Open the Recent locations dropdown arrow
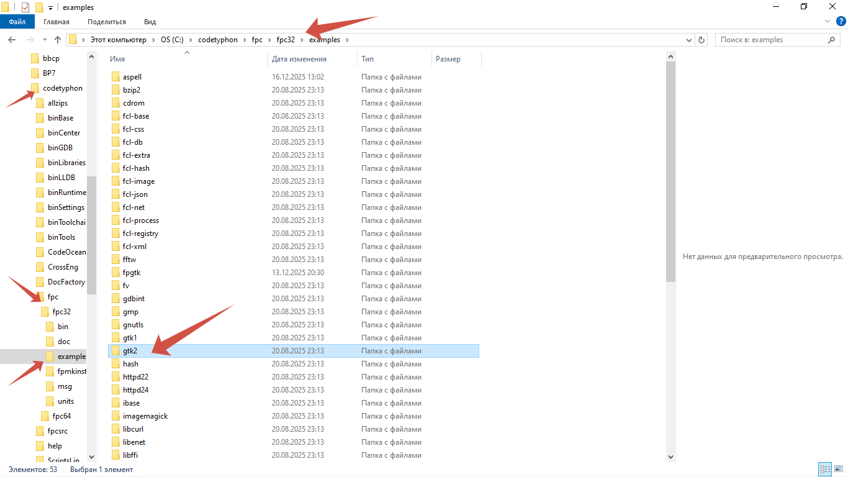848x477 pixels. (x=46, y=40)
